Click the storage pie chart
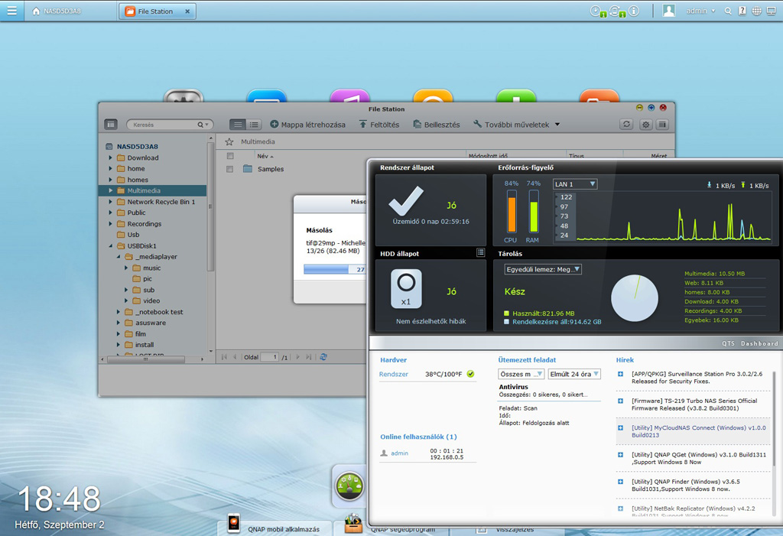This screenshot has width=783, height=536. [x=635, y=298]
